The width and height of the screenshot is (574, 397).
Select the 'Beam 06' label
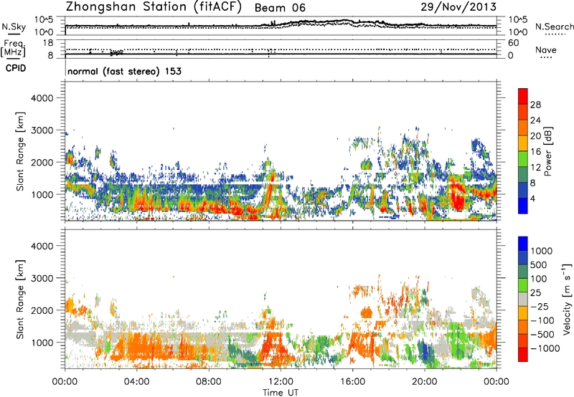[280, 8]
